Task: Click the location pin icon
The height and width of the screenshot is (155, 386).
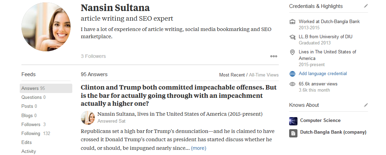Action: [x=293, y=52]
